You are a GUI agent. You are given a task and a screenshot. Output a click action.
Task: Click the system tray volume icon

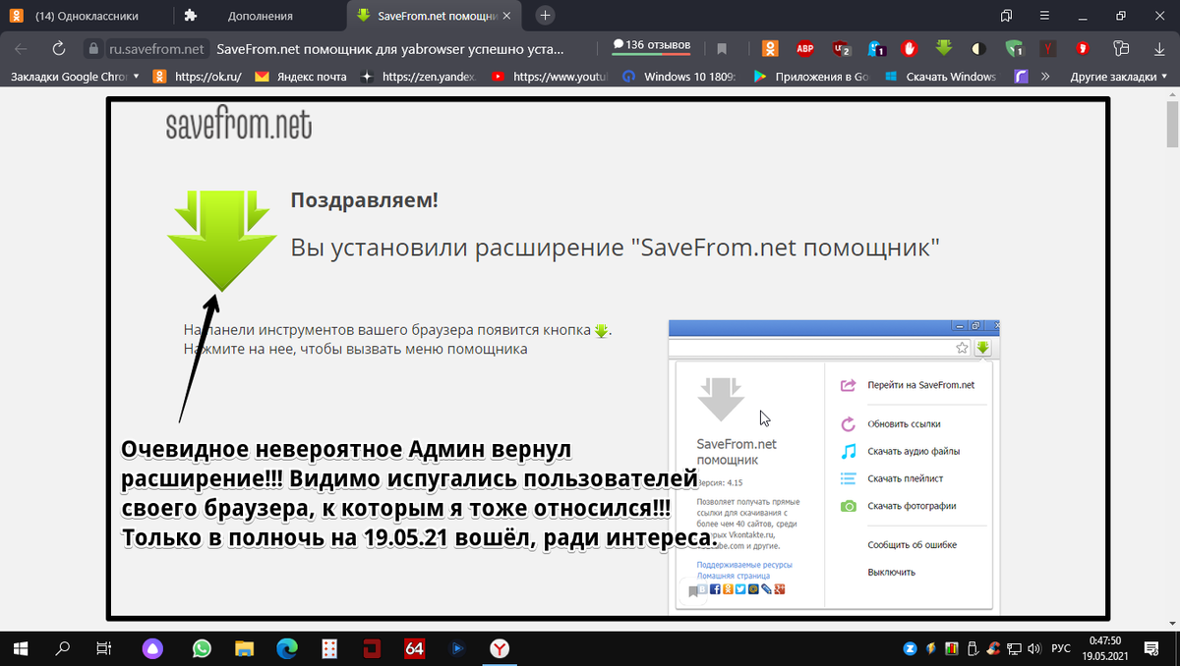(1032, 648)
